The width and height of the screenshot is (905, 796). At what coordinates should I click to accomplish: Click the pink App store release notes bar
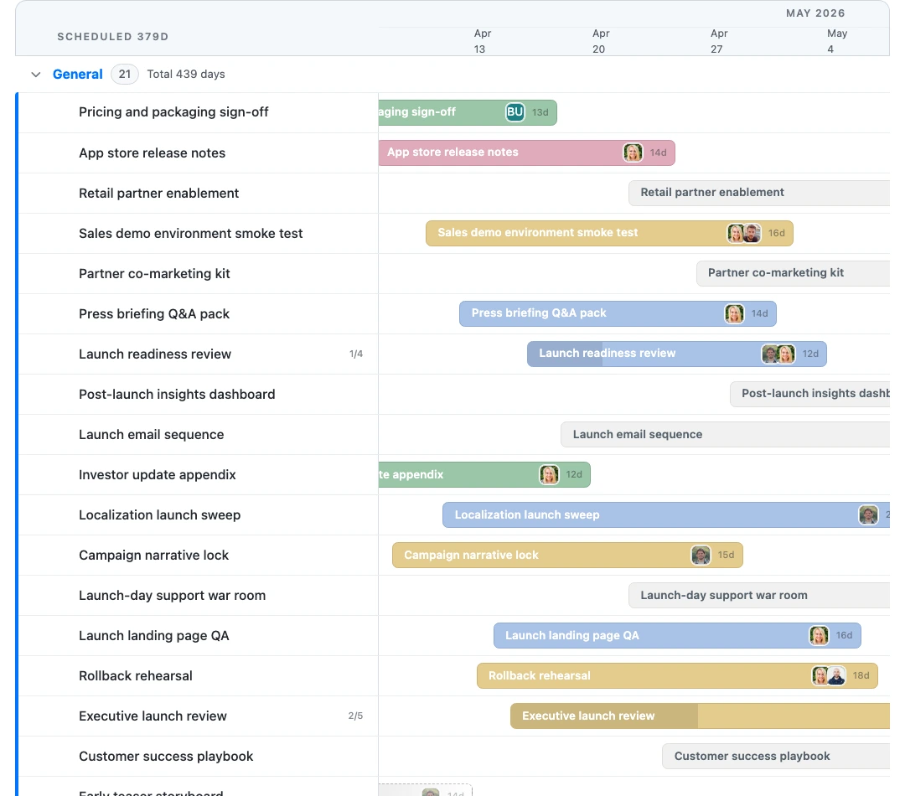(526, 152)
